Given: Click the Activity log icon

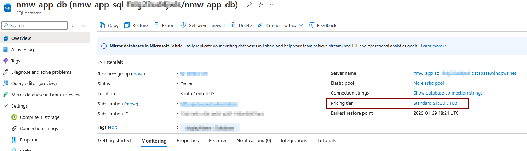Looking at the screenshot, I should [x=6, y=49].
